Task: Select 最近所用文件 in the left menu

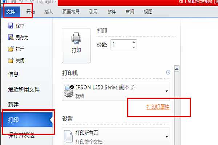Action: coord(24,90)
